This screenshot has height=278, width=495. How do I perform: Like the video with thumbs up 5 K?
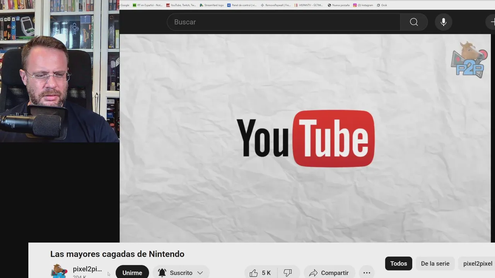tap(260, 273)
